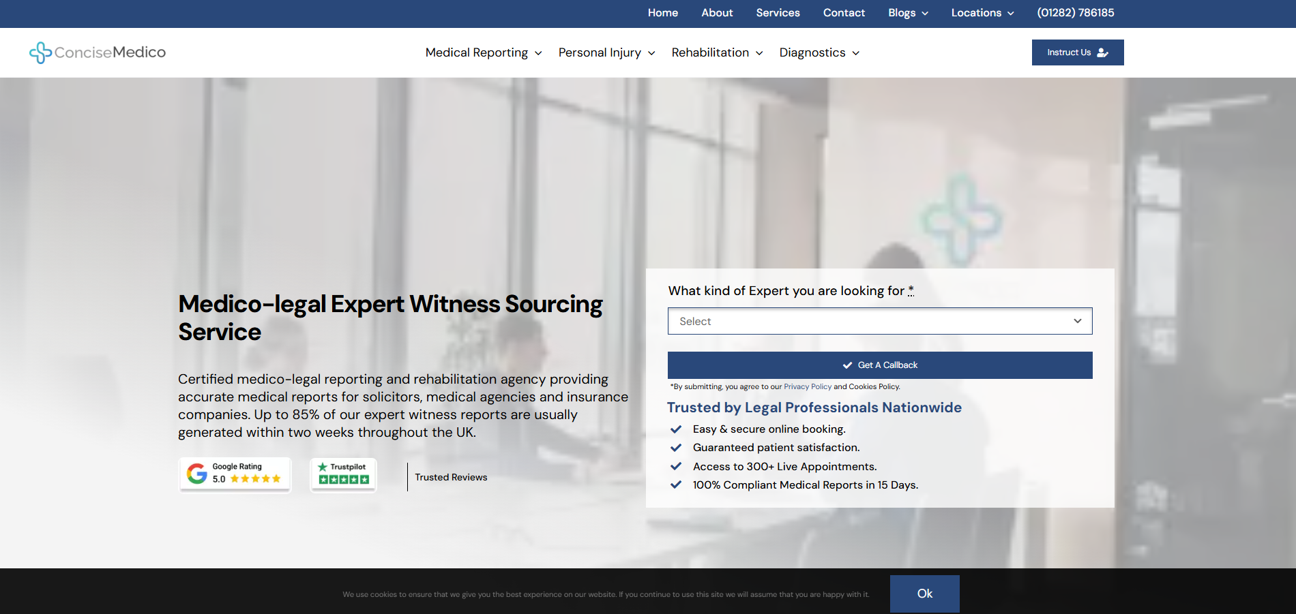
Task: Expand the Personal Injury menu
Action: click(x=606, y=52)
